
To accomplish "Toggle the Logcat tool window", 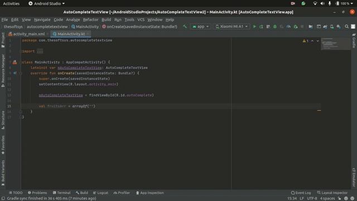I will [x=100, y=193].
